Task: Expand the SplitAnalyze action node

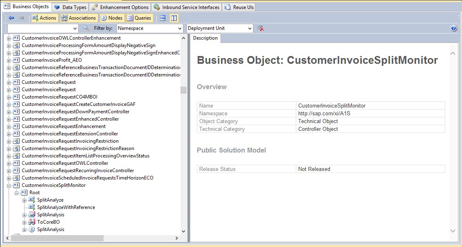Action: pyautogui.click(x=25, y=200)
